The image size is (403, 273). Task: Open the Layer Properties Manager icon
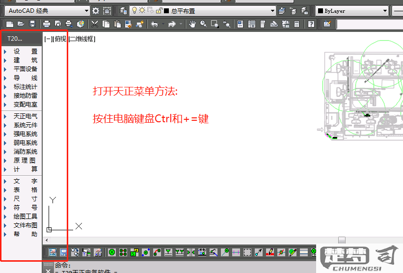(123, 11)
